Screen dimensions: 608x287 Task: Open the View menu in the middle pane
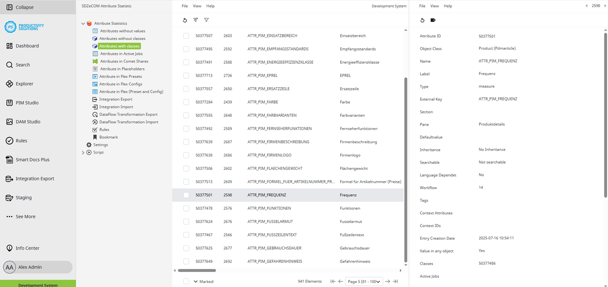(197, 6)
